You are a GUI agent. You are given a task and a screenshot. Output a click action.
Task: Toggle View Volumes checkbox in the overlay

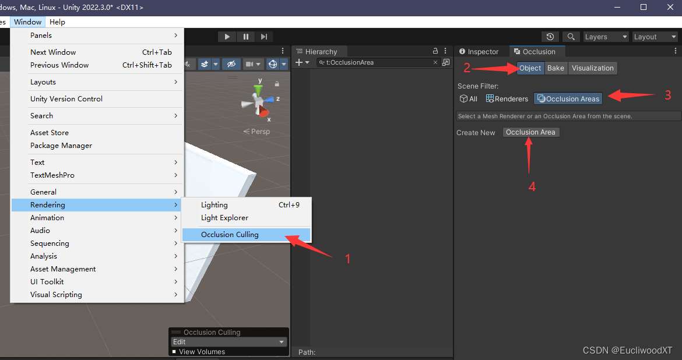tap(174, 352)
